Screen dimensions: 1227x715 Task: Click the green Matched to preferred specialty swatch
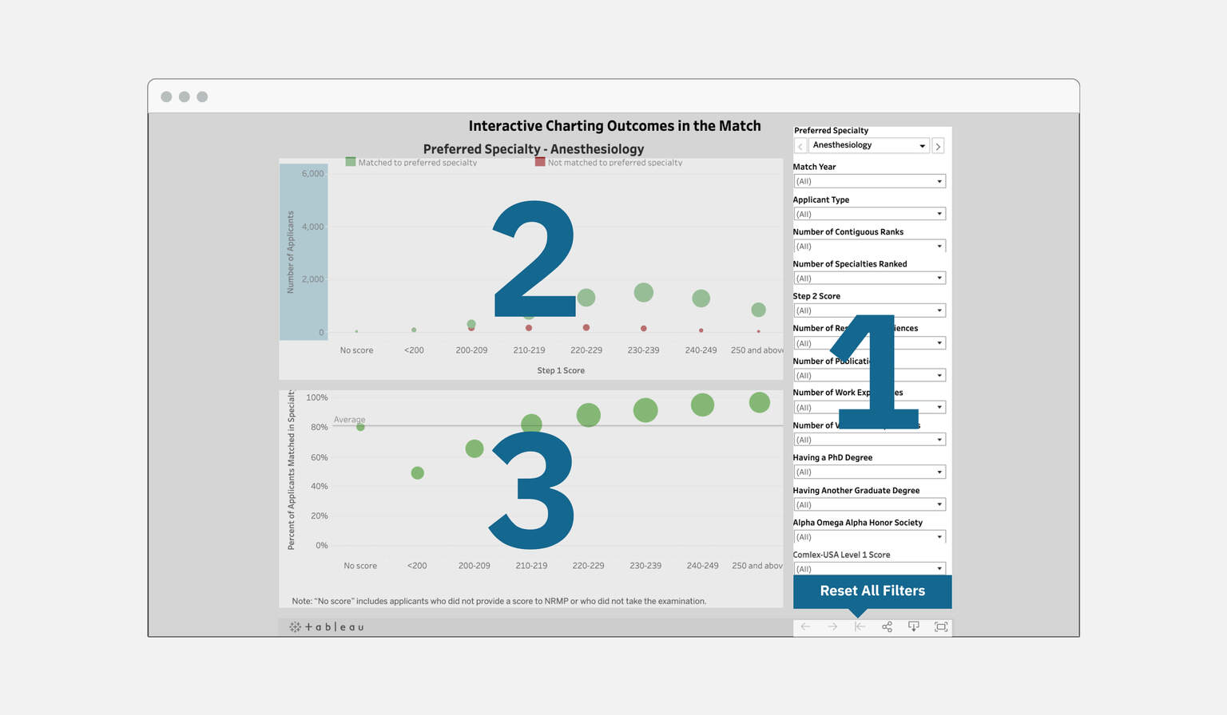[350, 162]
